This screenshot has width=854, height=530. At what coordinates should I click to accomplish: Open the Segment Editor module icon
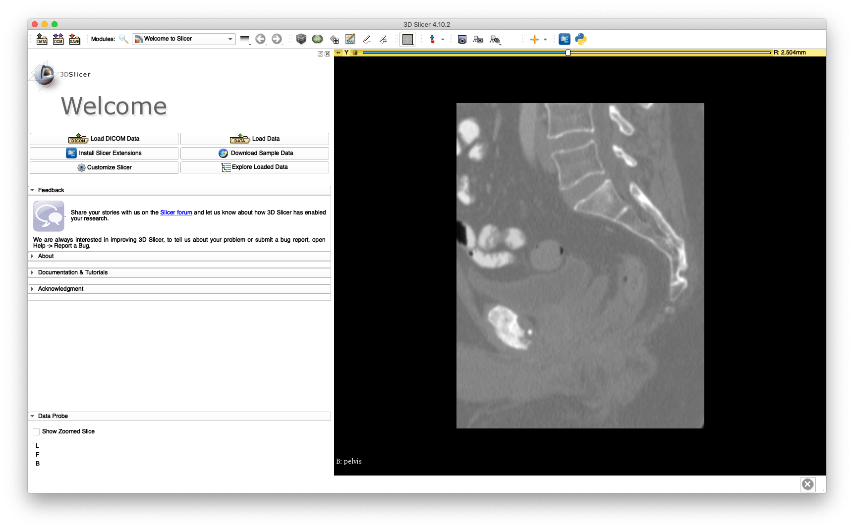coord(350,39)
